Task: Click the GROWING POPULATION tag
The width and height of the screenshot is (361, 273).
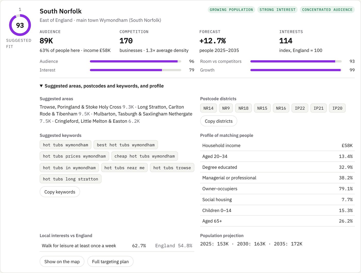Action: [x=231, y=10]
